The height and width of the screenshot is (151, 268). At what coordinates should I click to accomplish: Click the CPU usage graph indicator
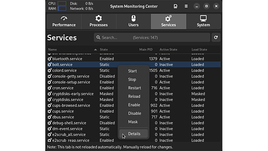coord(62,4)
